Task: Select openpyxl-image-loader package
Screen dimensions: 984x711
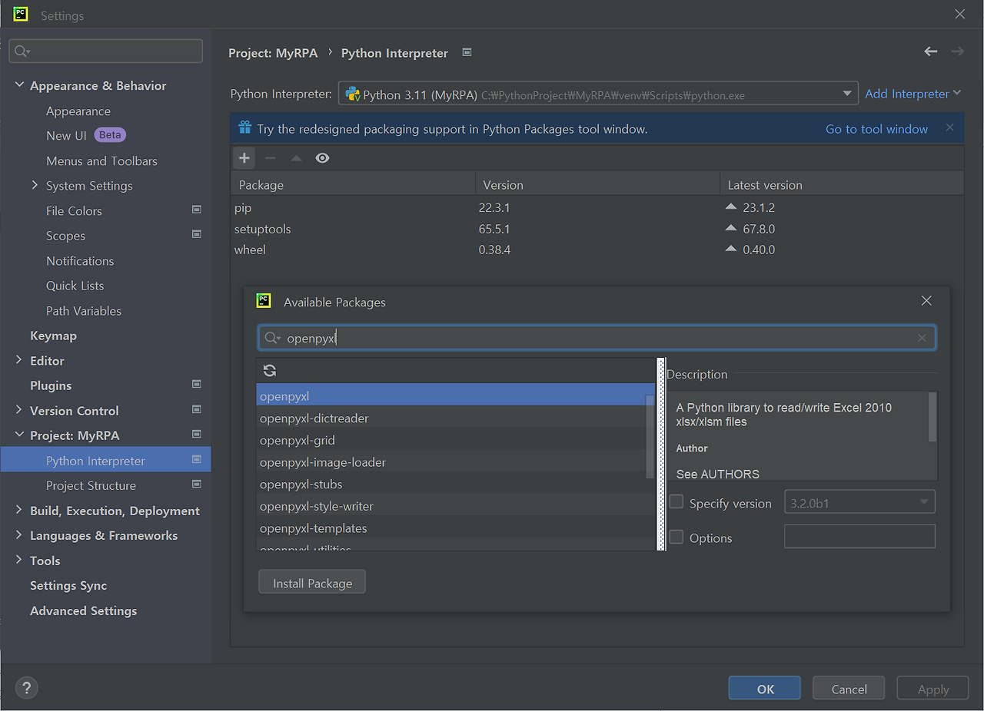Action: click(x=456, y=462)
